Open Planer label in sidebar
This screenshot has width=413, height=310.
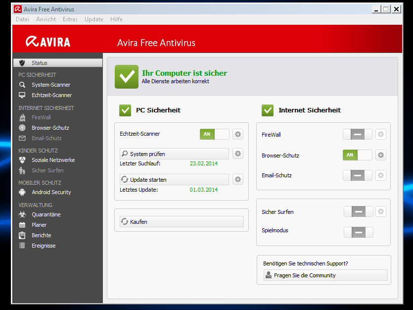pos(39,225)
